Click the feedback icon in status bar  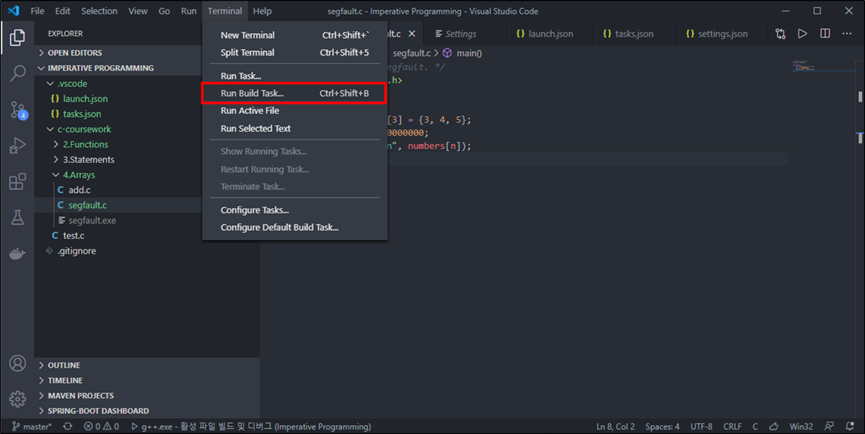(830, 426)
